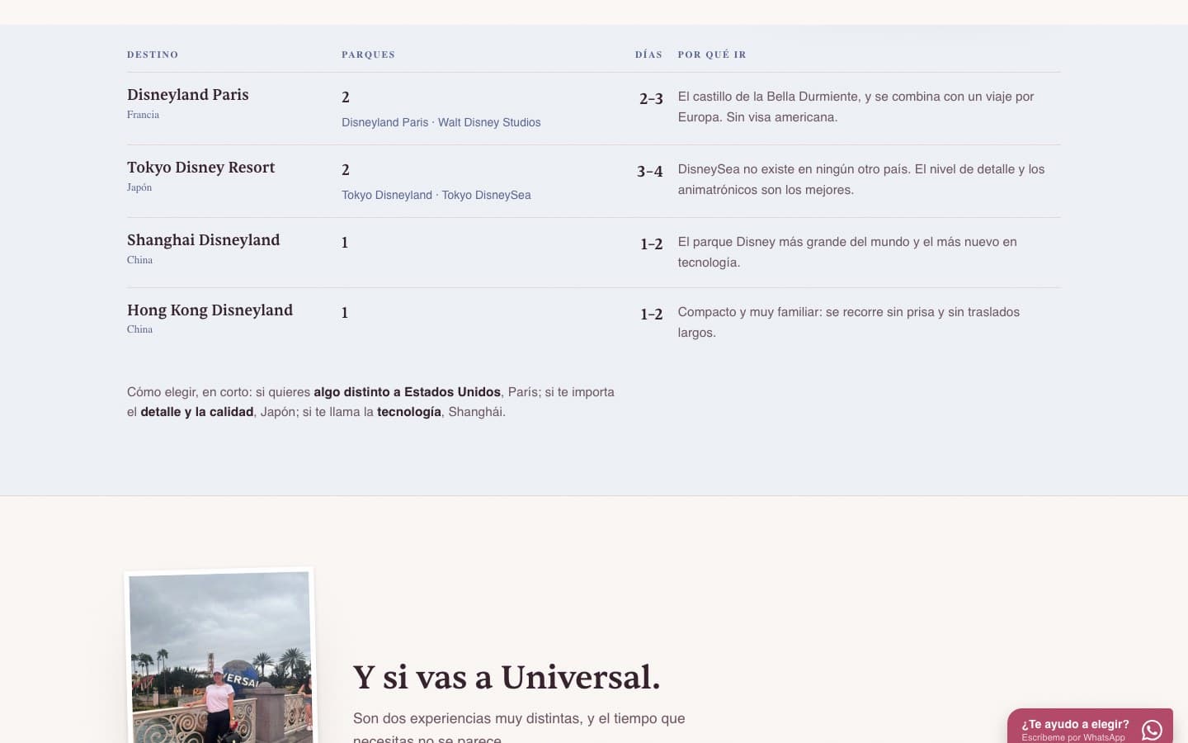Click the 'DisneySea no existe en ningún otro país' text
Screen dimensions: 1188x743
tap(861, 179)
